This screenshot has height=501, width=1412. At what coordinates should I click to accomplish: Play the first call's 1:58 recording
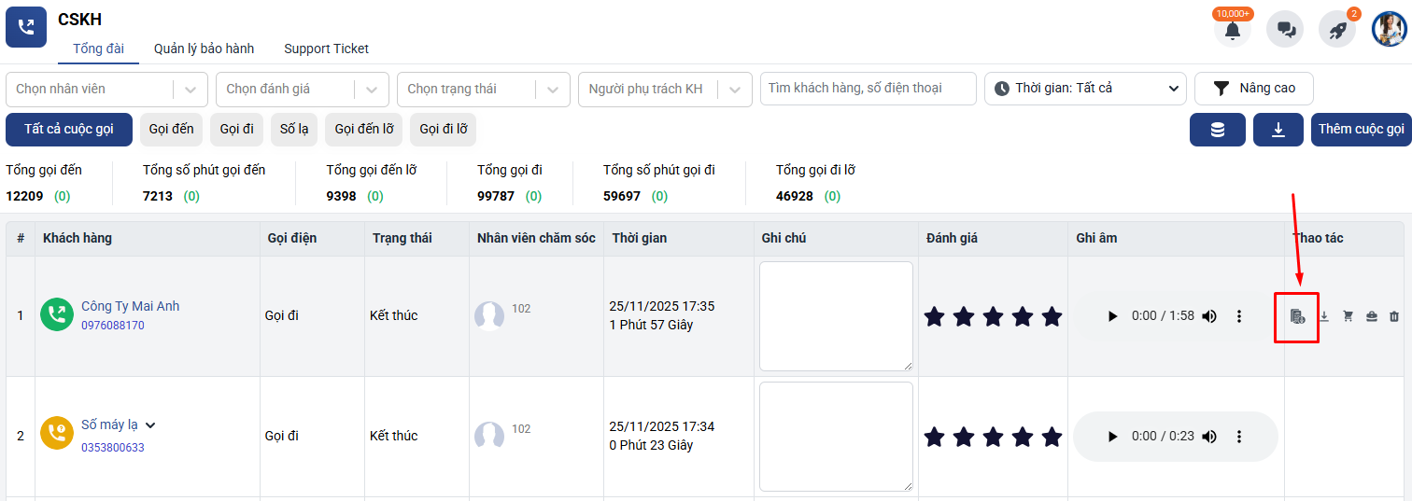[1112, 316]
